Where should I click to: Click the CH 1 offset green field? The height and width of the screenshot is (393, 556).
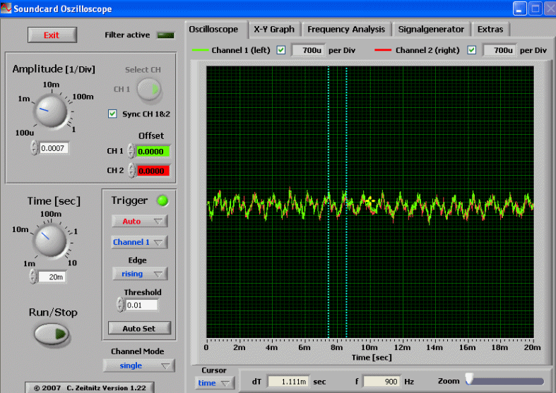153,152
